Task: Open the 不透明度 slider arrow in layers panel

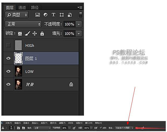Action: pos(79,24)
